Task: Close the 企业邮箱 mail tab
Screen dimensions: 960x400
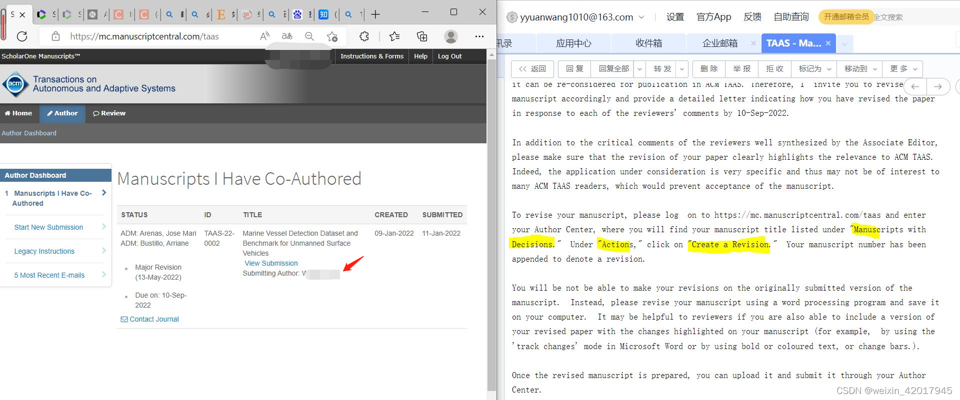Action: pyautogui.click(x=753, y=43)
